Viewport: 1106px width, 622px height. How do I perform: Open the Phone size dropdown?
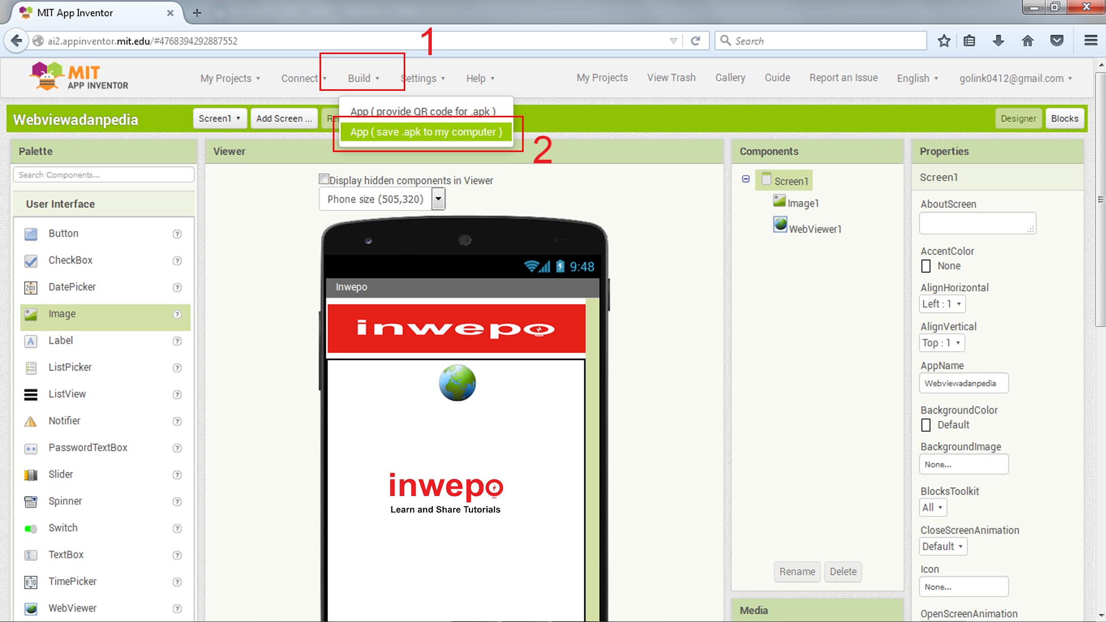pyautogui.click(x=438, y=199)
